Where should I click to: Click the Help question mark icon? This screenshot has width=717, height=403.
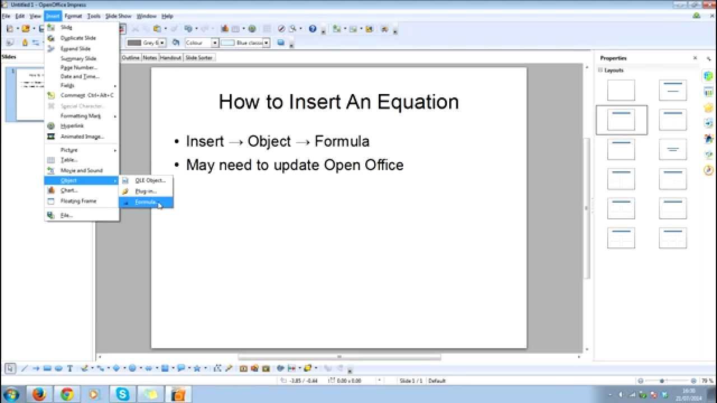312,29
